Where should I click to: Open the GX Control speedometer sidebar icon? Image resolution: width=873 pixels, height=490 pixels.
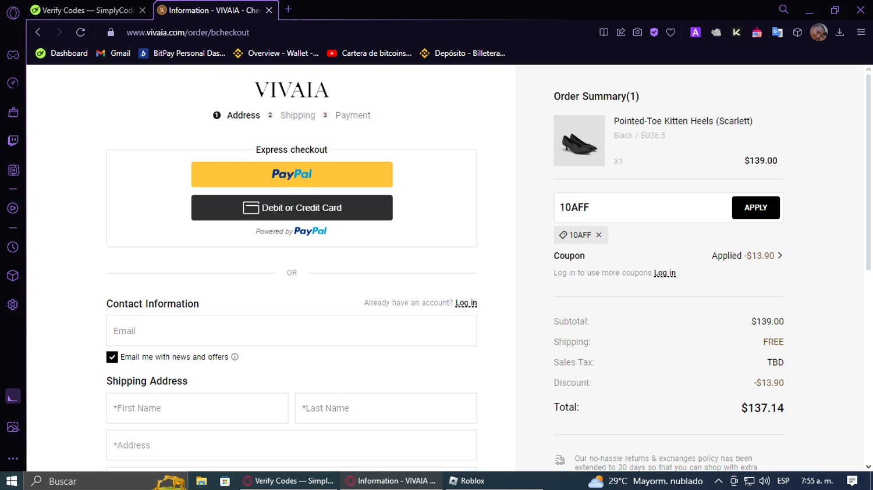click(13, 83)
